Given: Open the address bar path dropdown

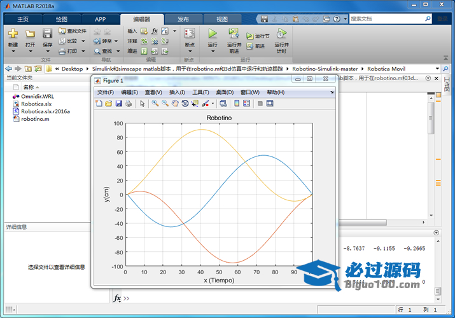Looking at the screenshot, I should click(437, 69).
